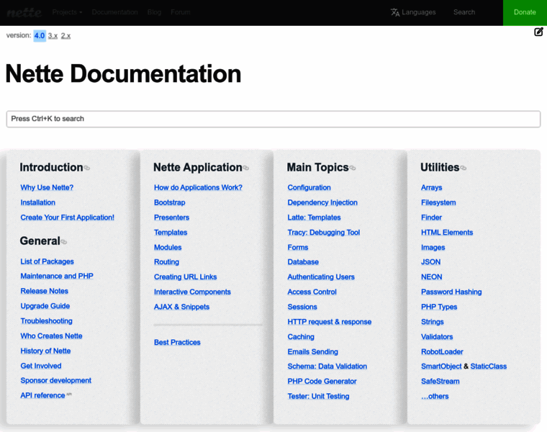
Task: Open Sponsor development
Action: click(56, 380)
